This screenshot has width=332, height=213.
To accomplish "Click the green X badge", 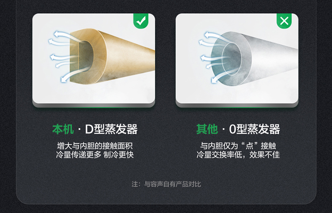I will click(284, 21).
